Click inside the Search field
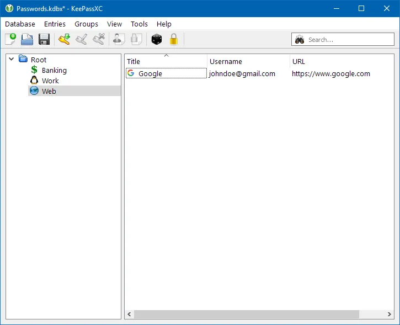This screenshot has height=325, width=400. [348, 40]
